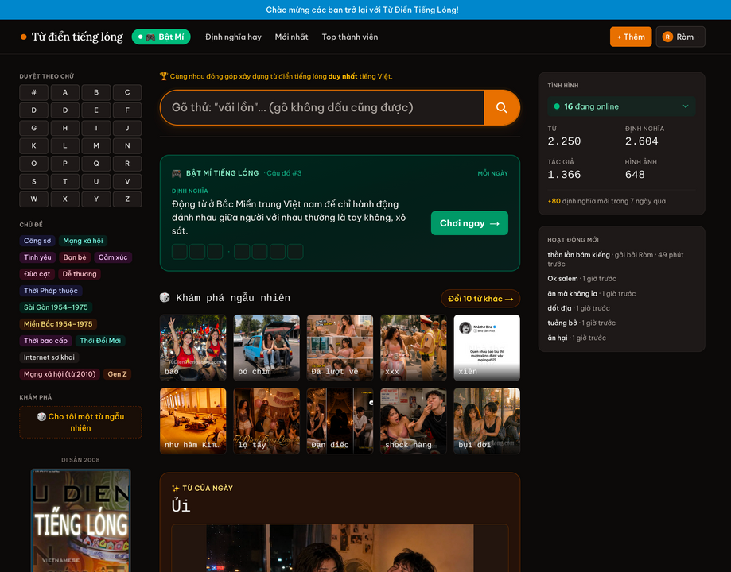The width and height of the screenshot is (731, 572).
Task: Open the như hầm Kim... thumbnail
Action: (x=193, y=421)
